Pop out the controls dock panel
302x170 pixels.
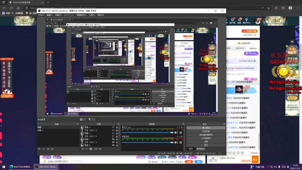pos(224,124)
